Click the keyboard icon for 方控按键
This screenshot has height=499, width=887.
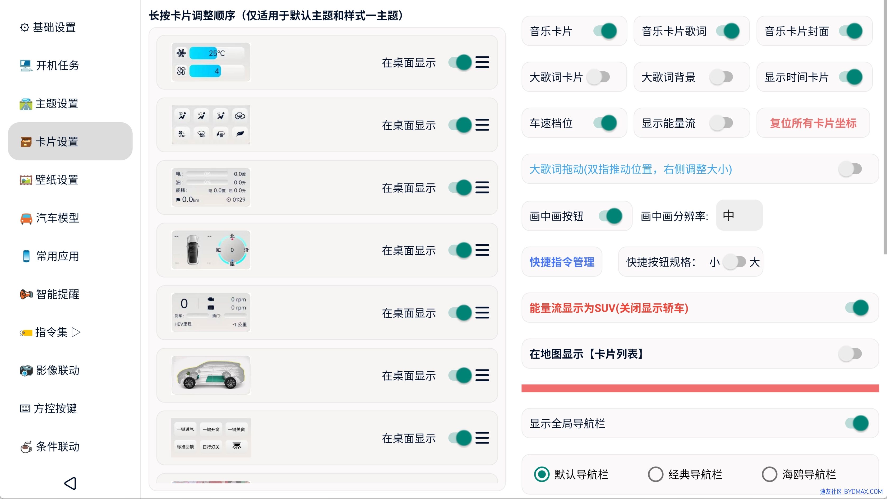[25, 408]
